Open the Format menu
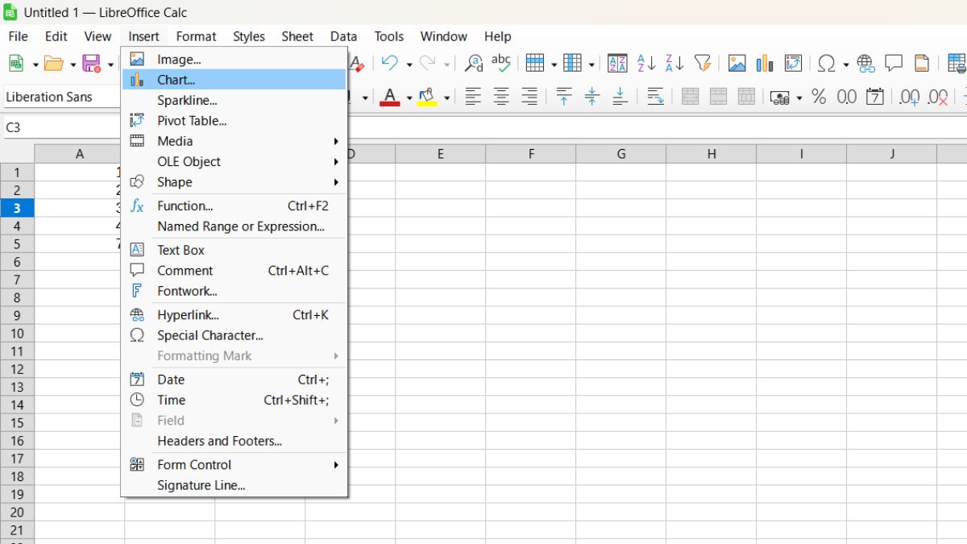The image size is (967, 544). tap(196, 36)
